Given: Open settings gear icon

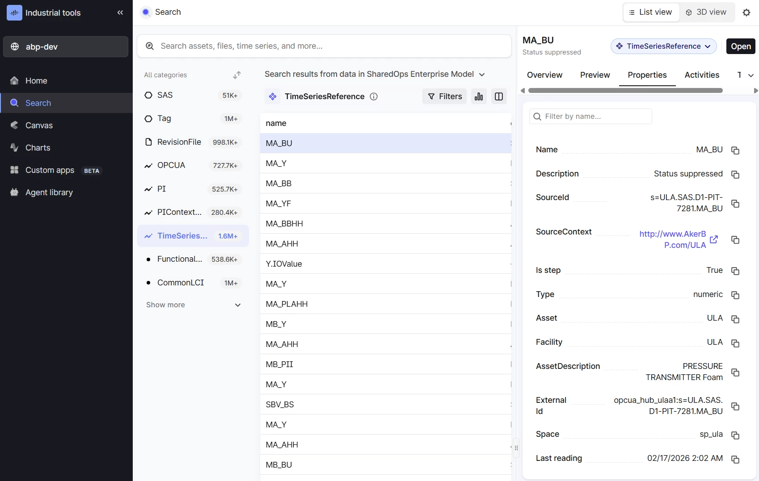Looking at the screenshot, I should pyautogui.click(x=746, y=13).
